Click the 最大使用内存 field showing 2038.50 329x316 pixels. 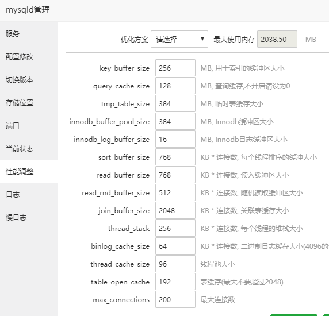click(x=277, y=39)
